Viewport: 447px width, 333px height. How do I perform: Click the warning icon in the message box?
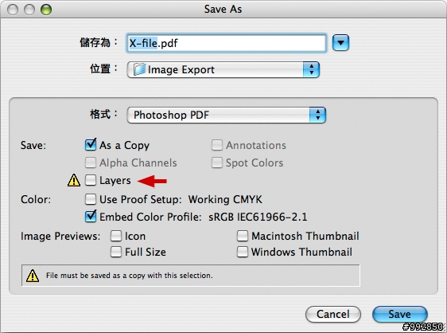click(x=33, y=276)
